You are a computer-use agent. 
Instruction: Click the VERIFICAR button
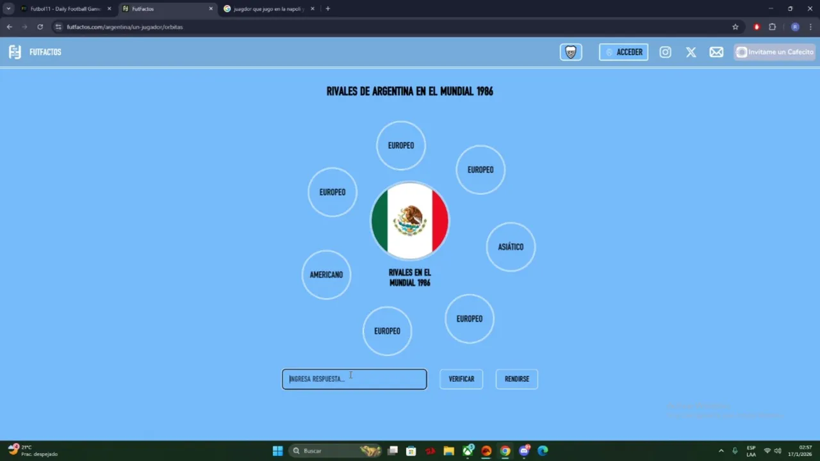(x=461, y=379)
